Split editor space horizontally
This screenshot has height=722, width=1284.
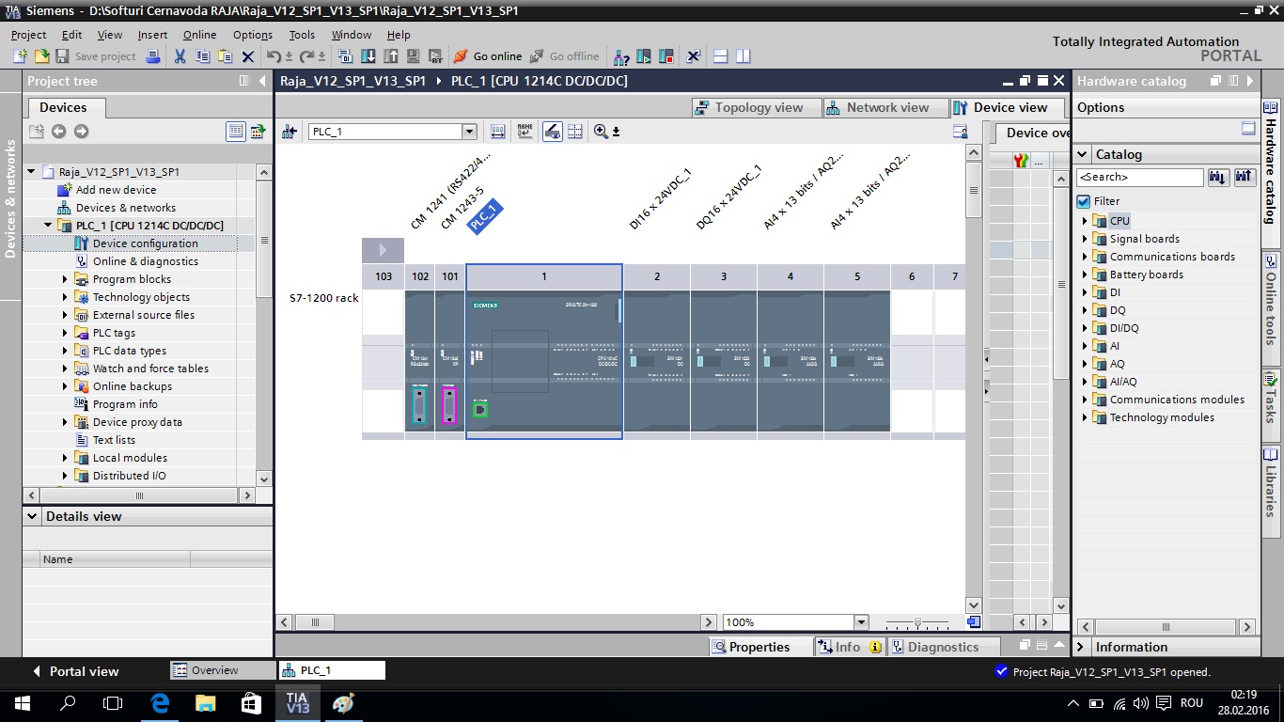pos(721,56)
